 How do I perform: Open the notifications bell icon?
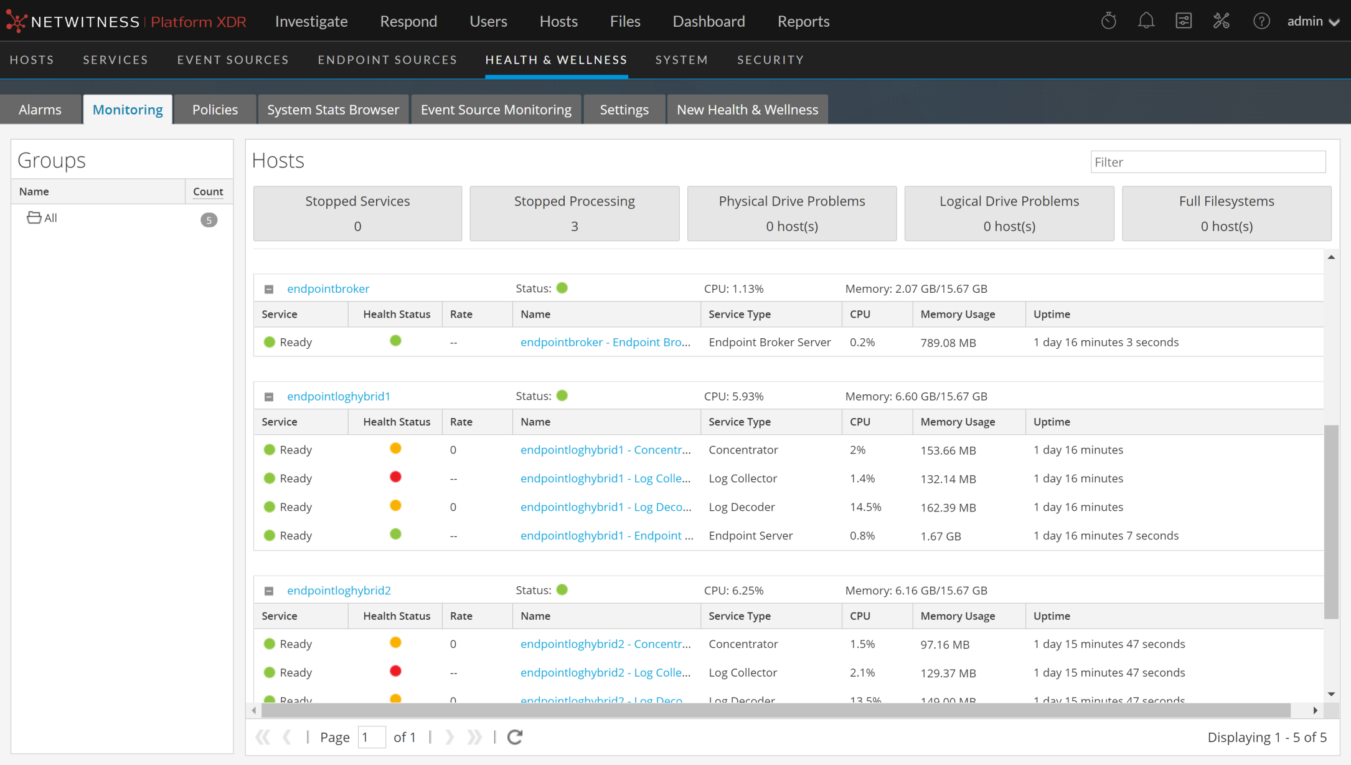pyautogui.click(x=1146, y=21)
